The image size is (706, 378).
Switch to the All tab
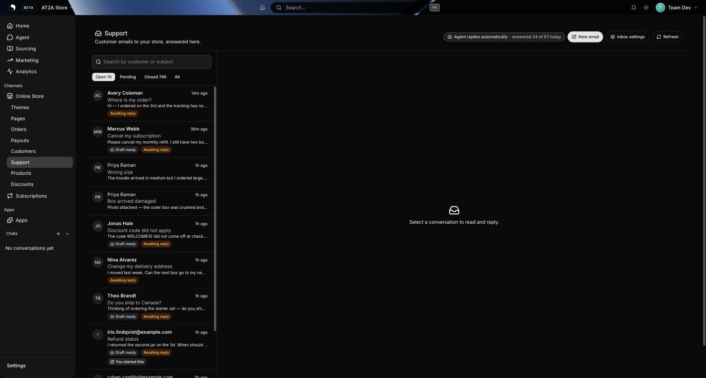(177, 77)
